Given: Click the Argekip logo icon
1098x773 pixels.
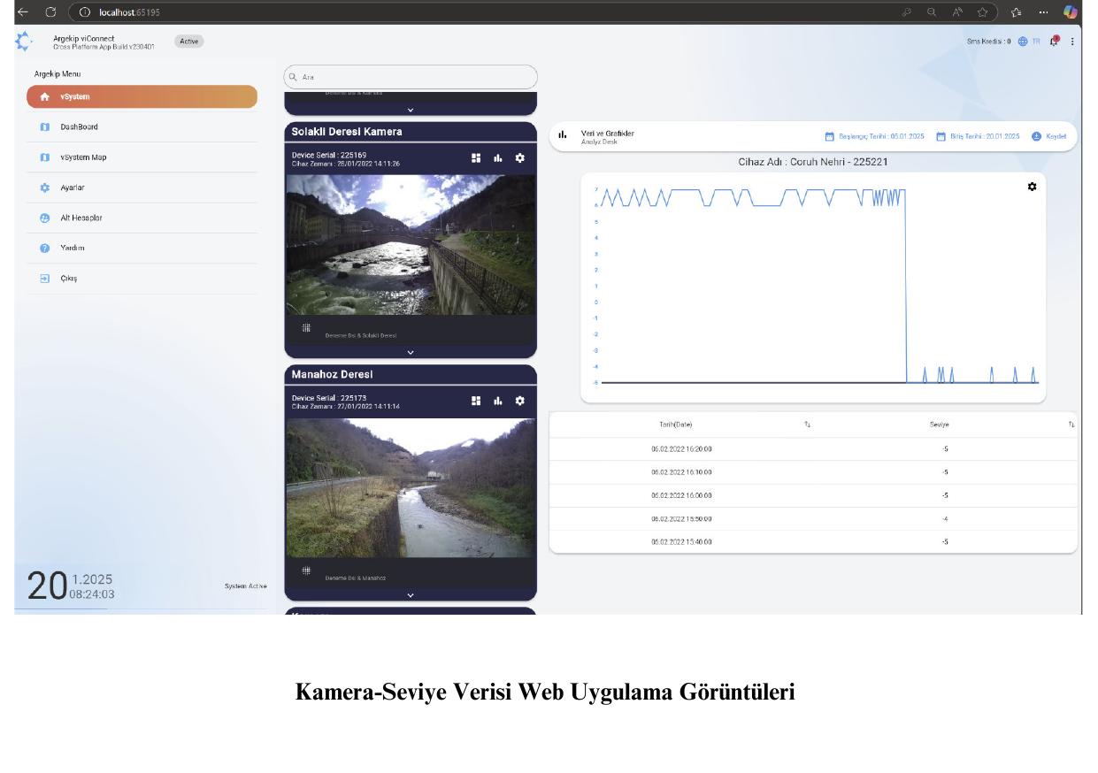Looking at the screenshot, I should (x=25, y=41).
